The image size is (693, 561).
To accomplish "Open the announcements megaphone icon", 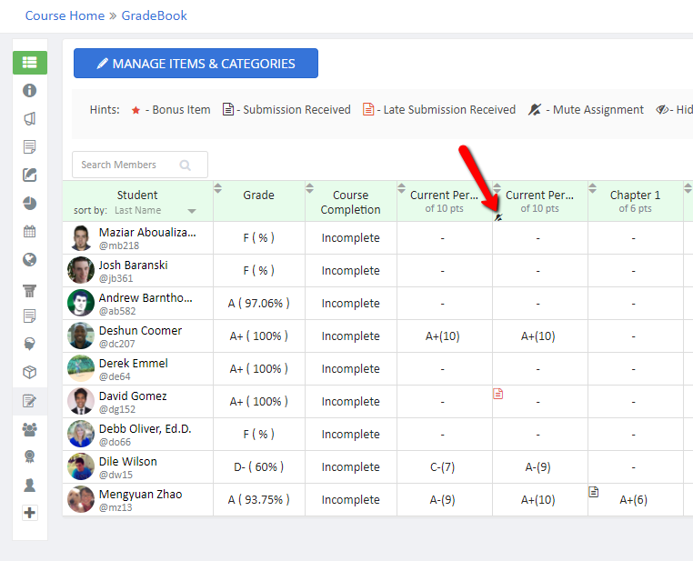I will 30,119.
